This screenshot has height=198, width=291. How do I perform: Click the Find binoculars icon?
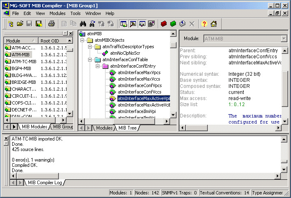83,24
